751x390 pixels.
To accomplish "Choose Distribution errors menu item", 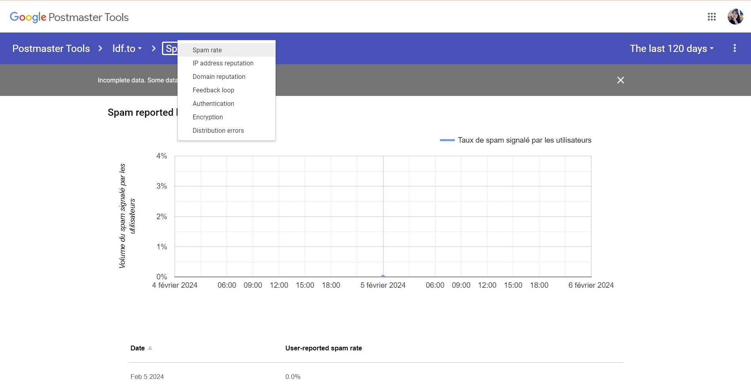I will pos(218,131).
